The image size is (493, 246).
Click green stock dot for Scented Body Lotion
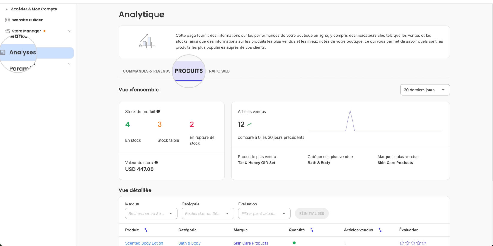tap(294, 243)
